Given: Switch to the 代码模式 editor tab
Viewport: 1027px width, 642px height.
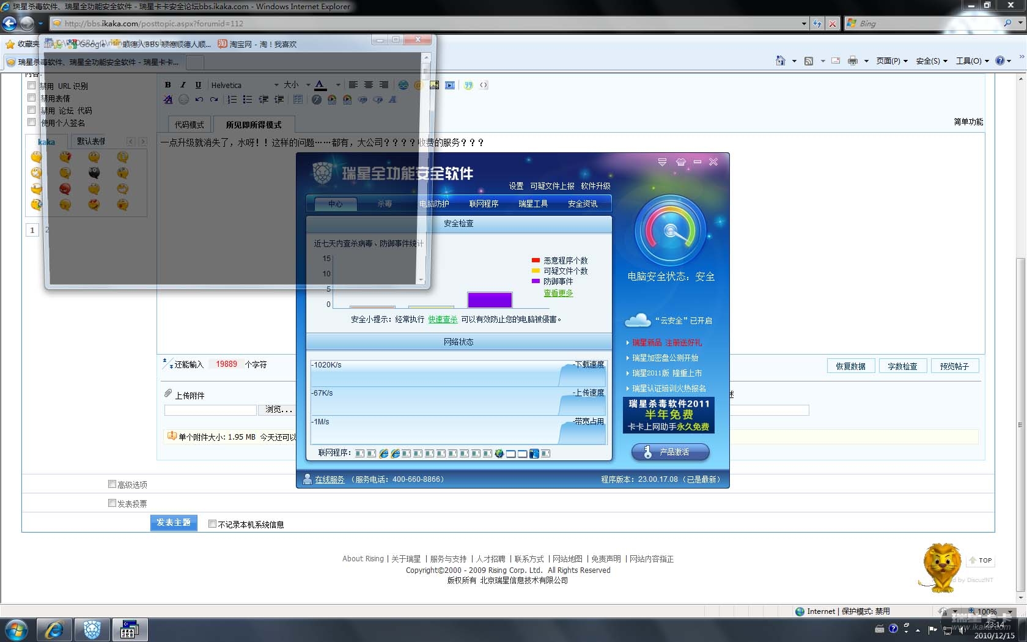Looking at the screenshot, I should coord(190,124).
